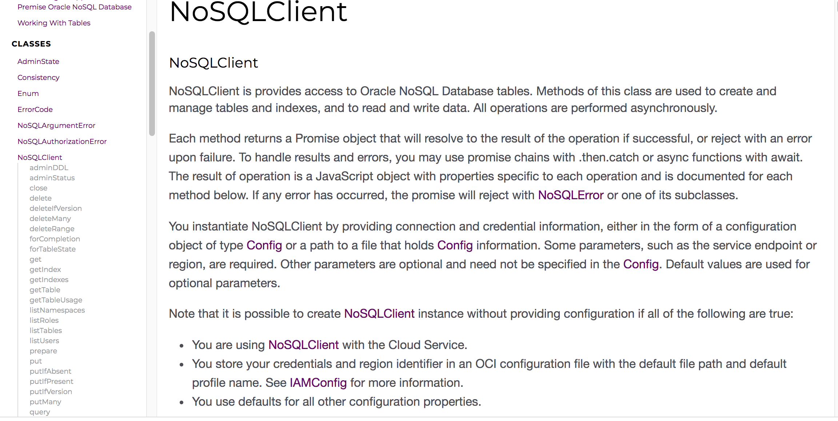Click the first Config link after 'object of type'

click(264, 245)
